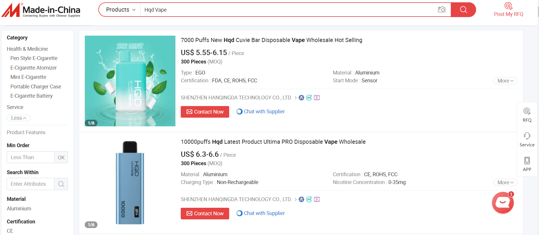Chat with Supplier for the Cuvie Bar product
Viewport: 539px width, 235px height.
[261, 112]
